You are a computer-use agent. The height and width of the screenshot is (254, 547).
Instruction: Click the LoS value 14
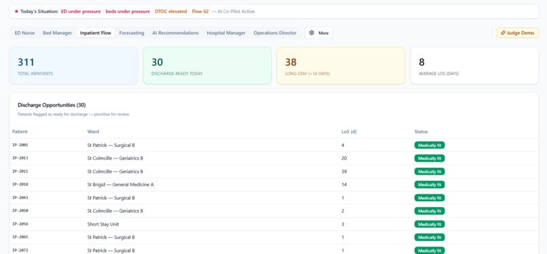(344, 185)
